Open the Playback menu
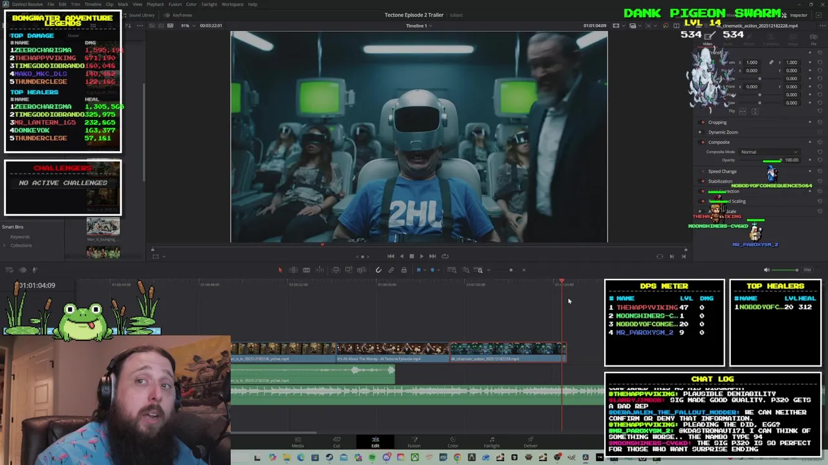 pos(155,5)
